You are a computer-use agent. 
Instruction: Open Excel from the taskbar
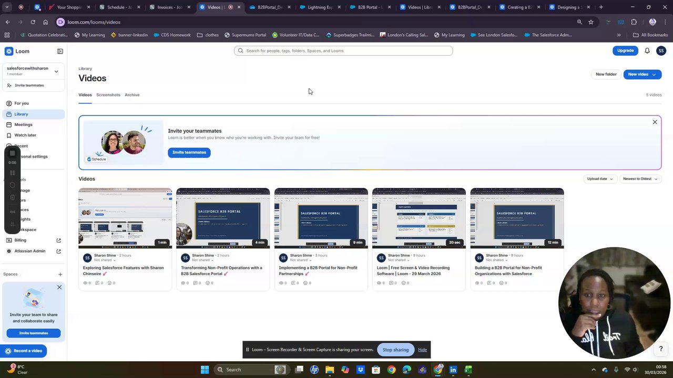(x=468, y=370)
